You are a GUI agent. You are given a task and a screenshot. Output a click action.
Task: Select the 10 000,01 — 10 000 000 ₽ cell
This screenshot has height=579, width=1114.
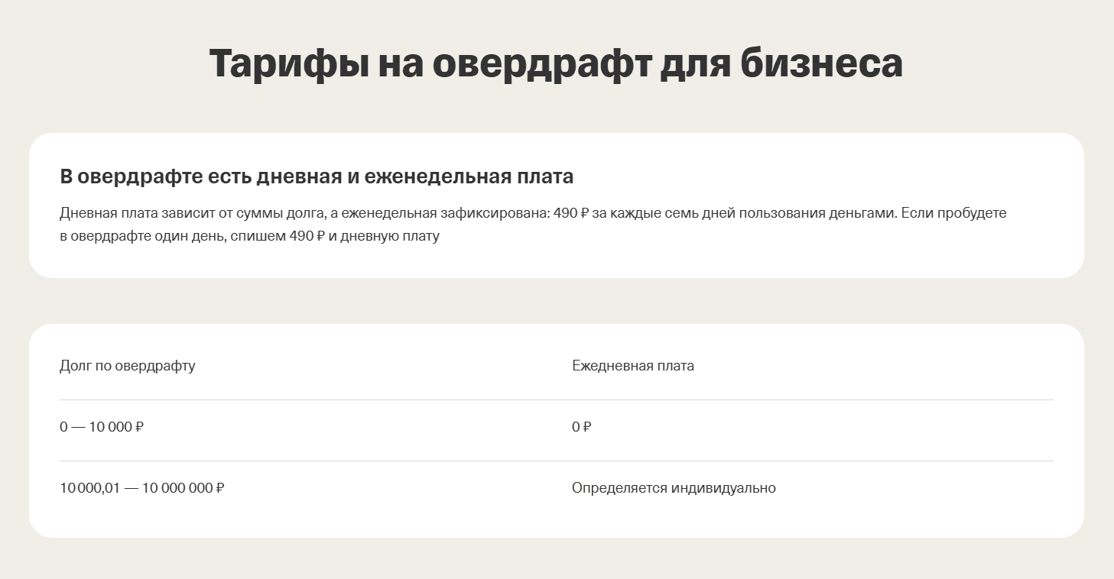(x=142, y=488)
